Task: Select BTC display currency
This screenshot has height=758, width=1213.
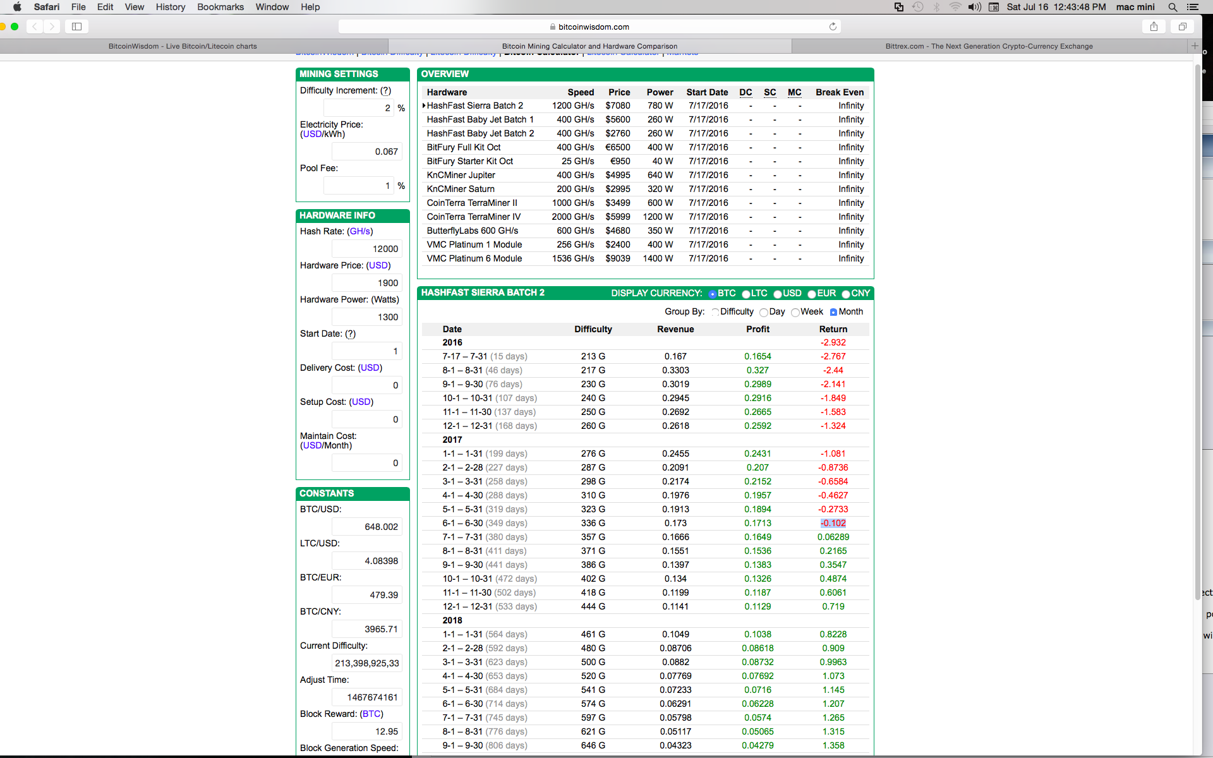Action: 713,294
